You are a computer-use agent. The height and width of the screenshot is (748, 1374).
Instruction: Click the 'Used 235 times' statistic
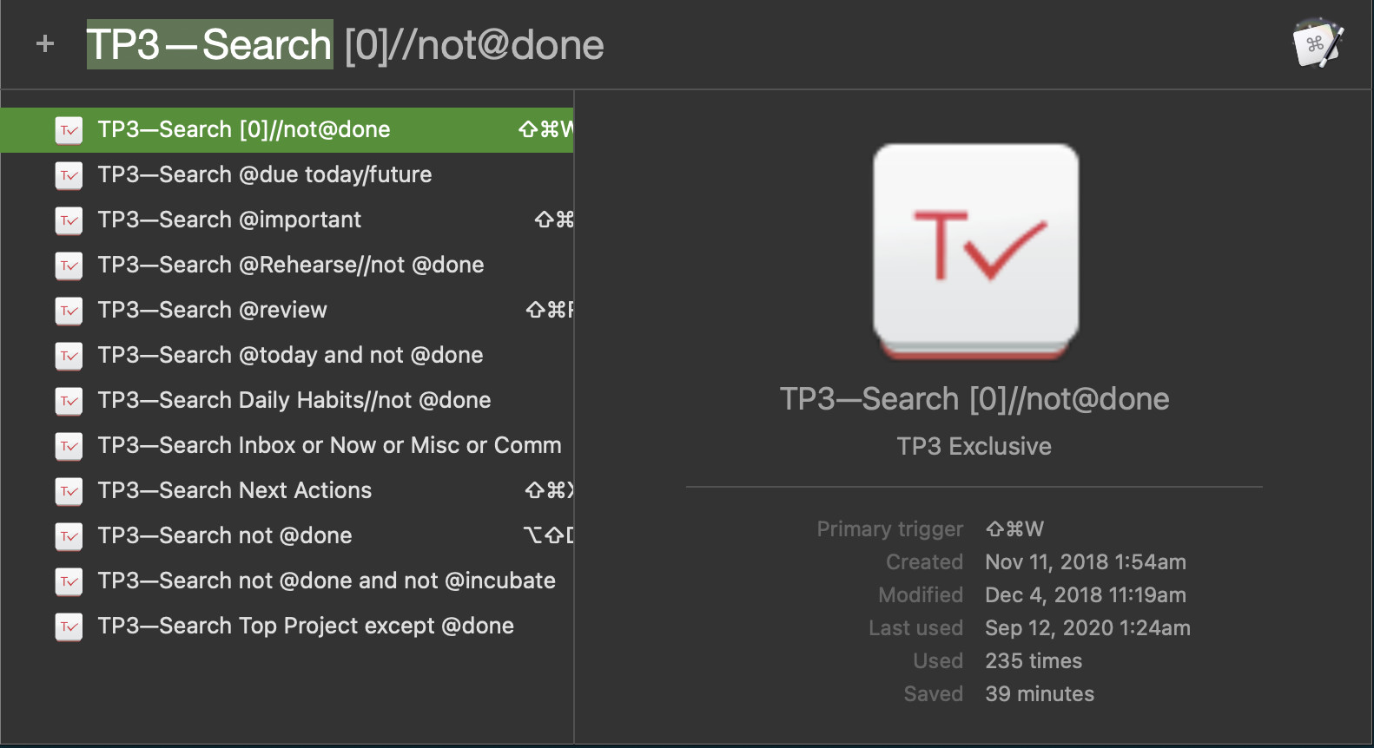tap(997, 661)
